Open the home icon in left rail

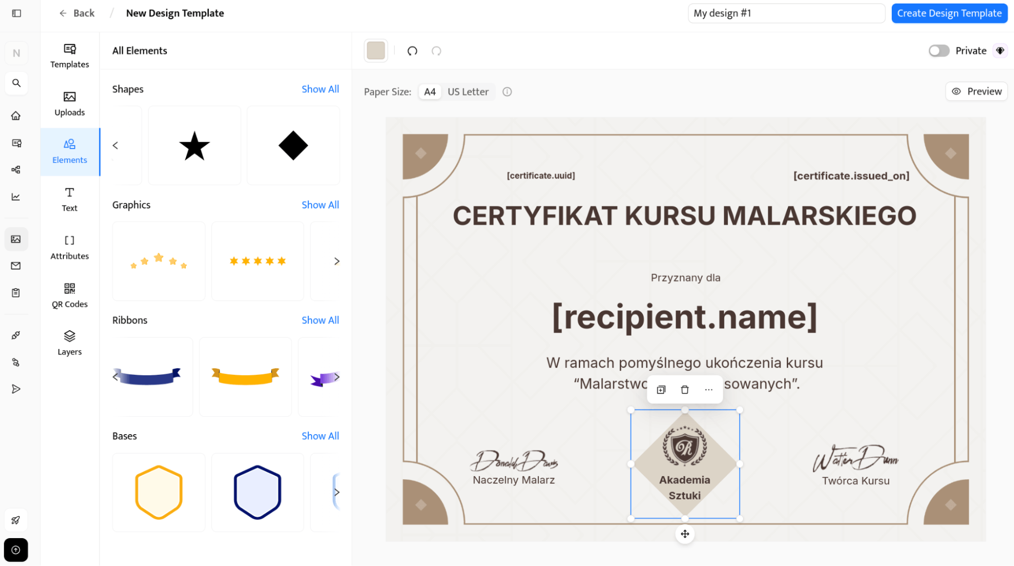click(16, 116)
